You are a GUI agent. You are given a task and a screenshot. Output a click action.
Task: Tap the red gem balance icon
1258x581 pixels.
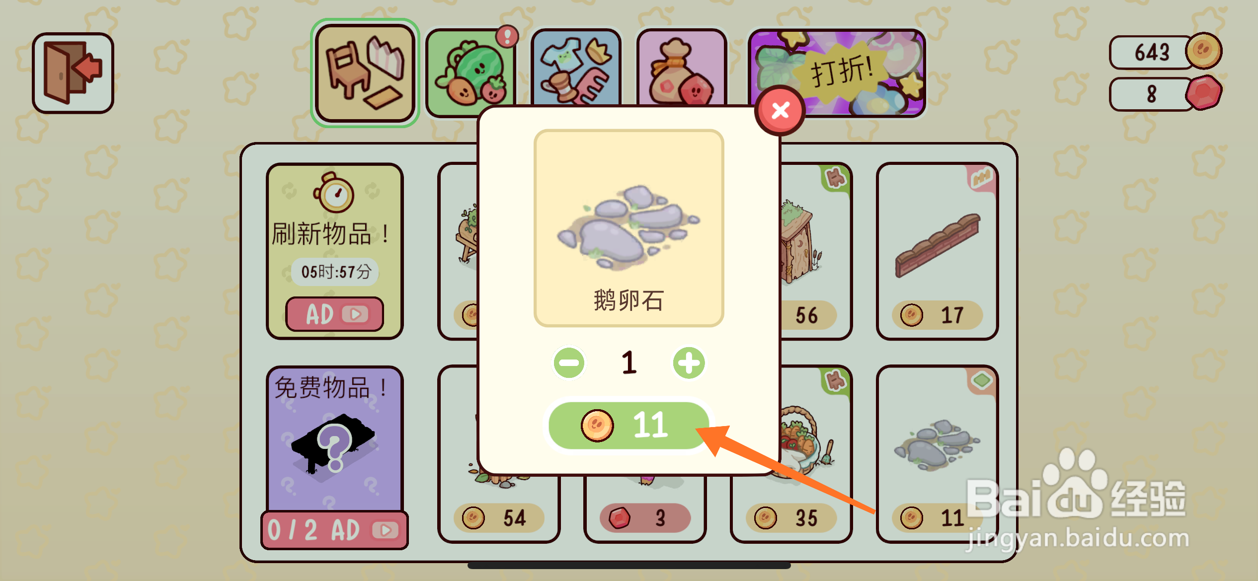coord(1203,93)
